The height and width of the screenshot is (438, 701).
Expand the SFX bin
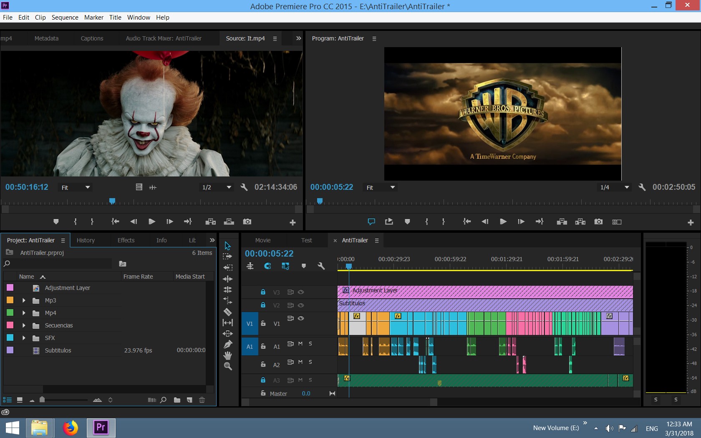tap(24, 338)
